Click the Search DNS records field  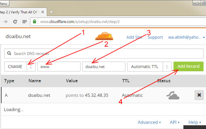pyautogui.click(x=104, y=54)
